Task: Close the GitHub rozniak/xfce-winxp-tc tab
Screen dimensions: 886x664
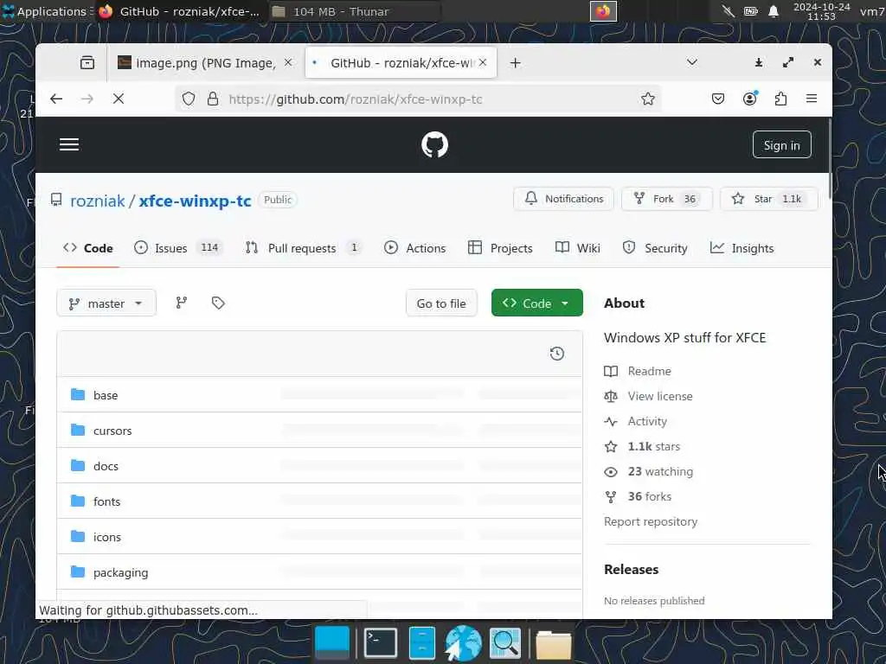Action: [x=483, y=62]
